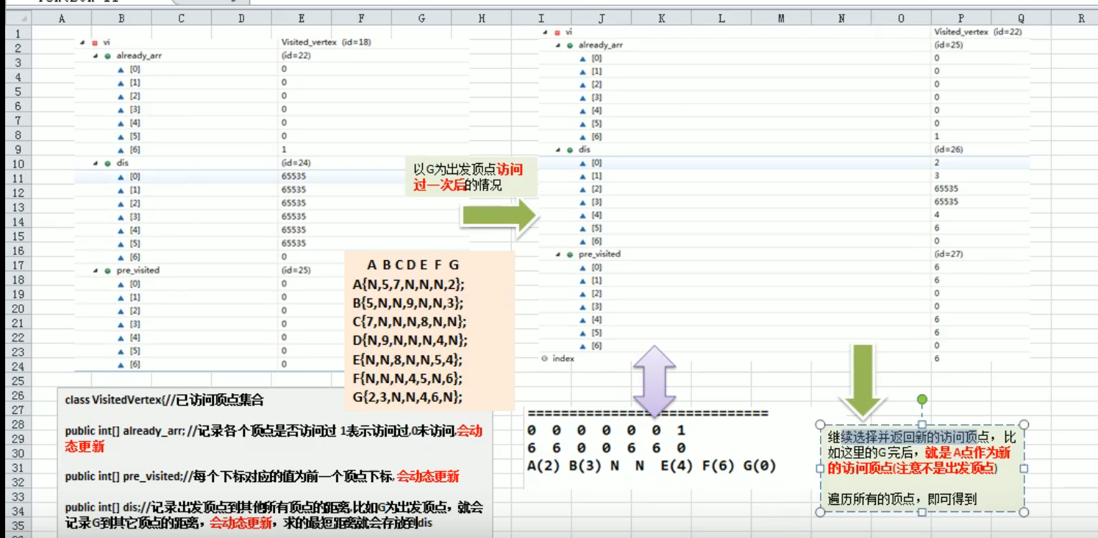Click the green rotation handle of selected text box

pyautogui.click(x=921, y=400)
